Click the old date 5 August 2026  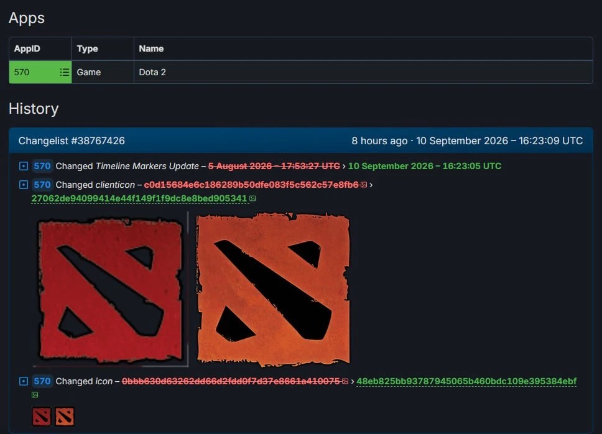pos(274,166)
